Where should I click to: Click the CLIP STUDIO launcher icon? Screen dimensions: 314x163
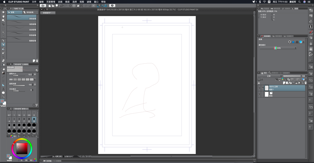pyautogui.click(x=43, y=6)
